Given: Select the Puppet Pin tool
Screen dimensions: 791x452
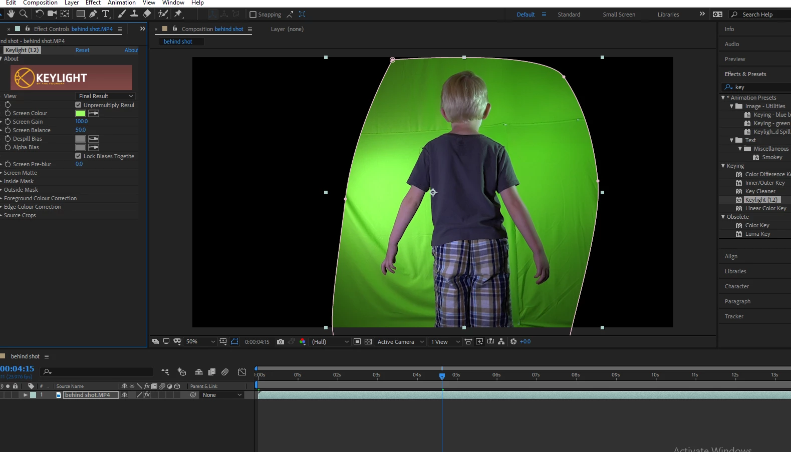Looking at the screenshot, I should 178,14.
